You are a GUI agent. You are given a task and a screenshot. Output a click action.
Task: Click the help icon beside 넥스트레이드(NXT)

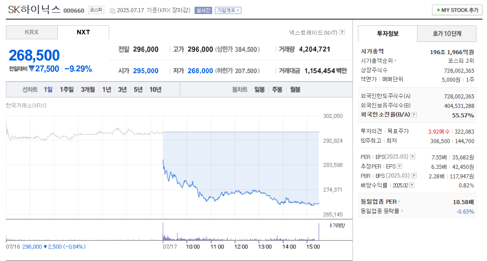[342, 32]
